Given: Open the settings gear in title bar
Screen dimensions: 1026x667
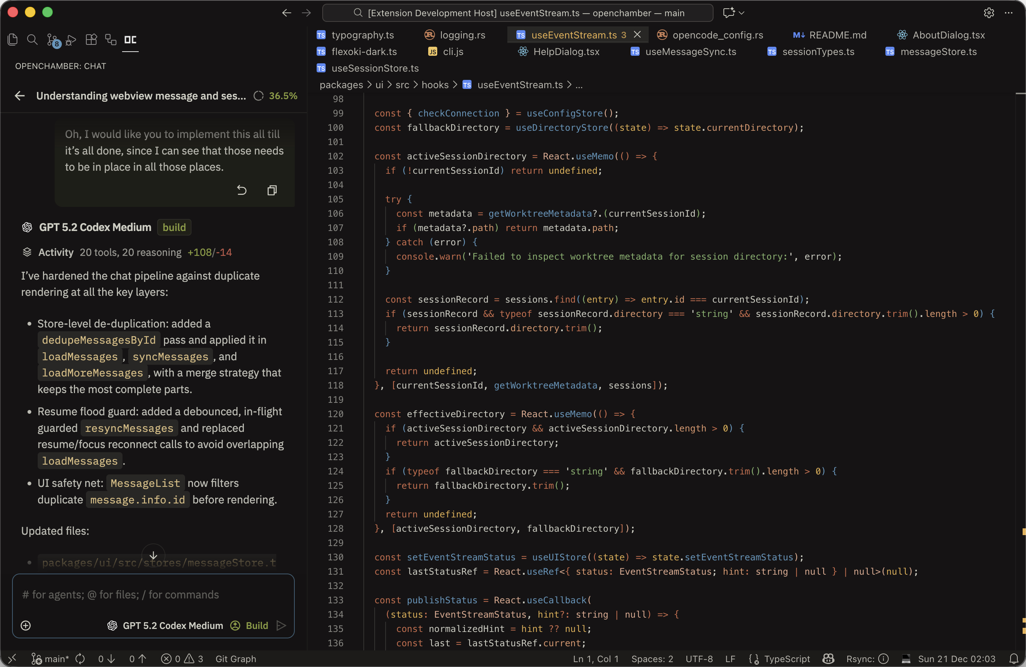Looking at the screenshot, I should tap(989, 13).
